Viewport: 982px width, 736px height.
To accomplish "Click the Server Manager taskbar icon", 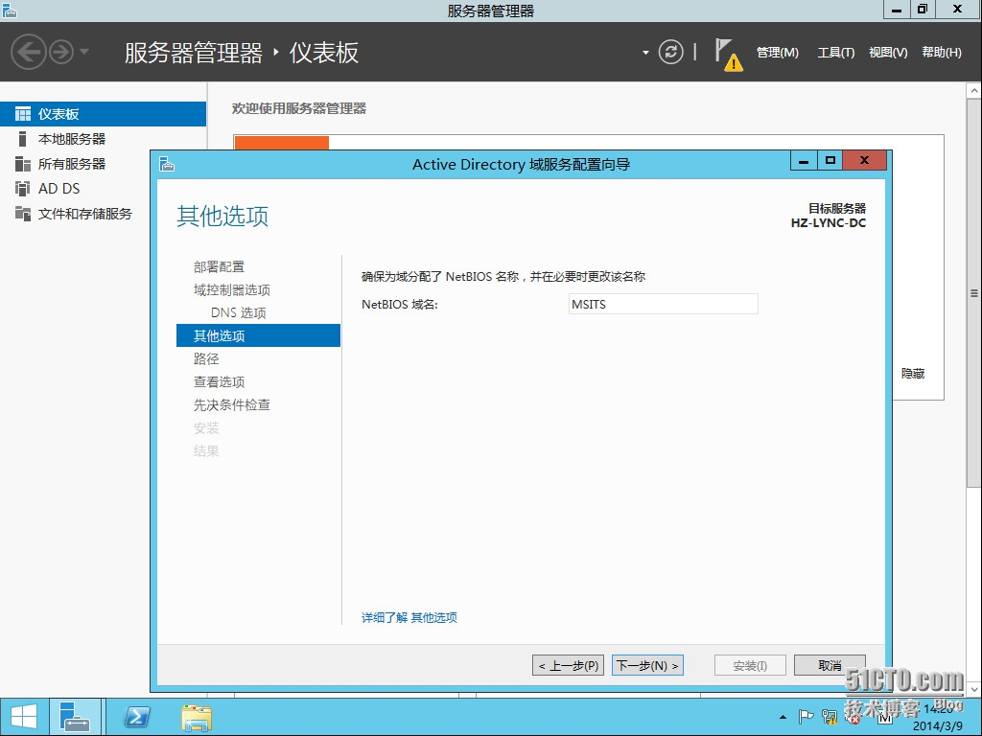I will (75, 717).
